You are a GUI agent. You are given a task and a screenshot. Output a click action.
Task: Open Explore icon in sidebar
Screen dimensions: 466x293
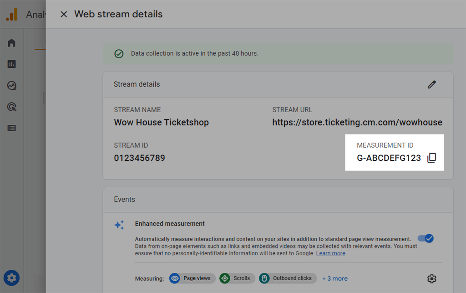pyautogui.click(x=12, y=86)
